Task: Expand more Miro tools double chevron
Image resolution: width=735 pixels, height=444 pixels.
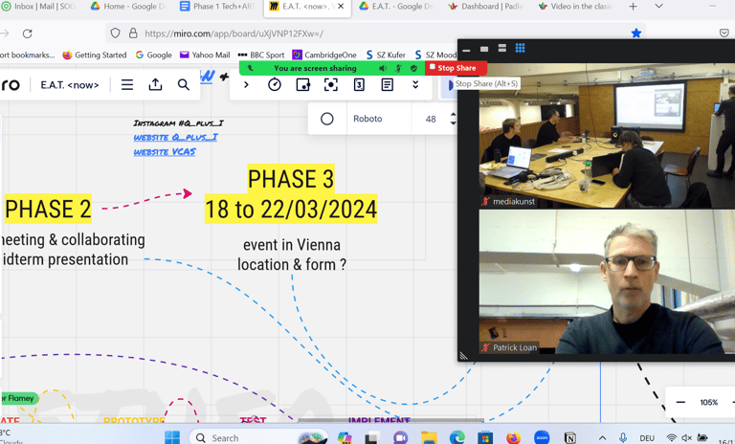Action: [415, 85]
